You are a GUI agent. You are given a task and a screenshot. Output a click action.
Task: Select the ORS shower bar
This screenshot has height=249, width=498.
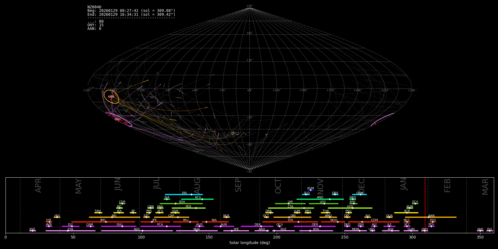tap(335, 194)
